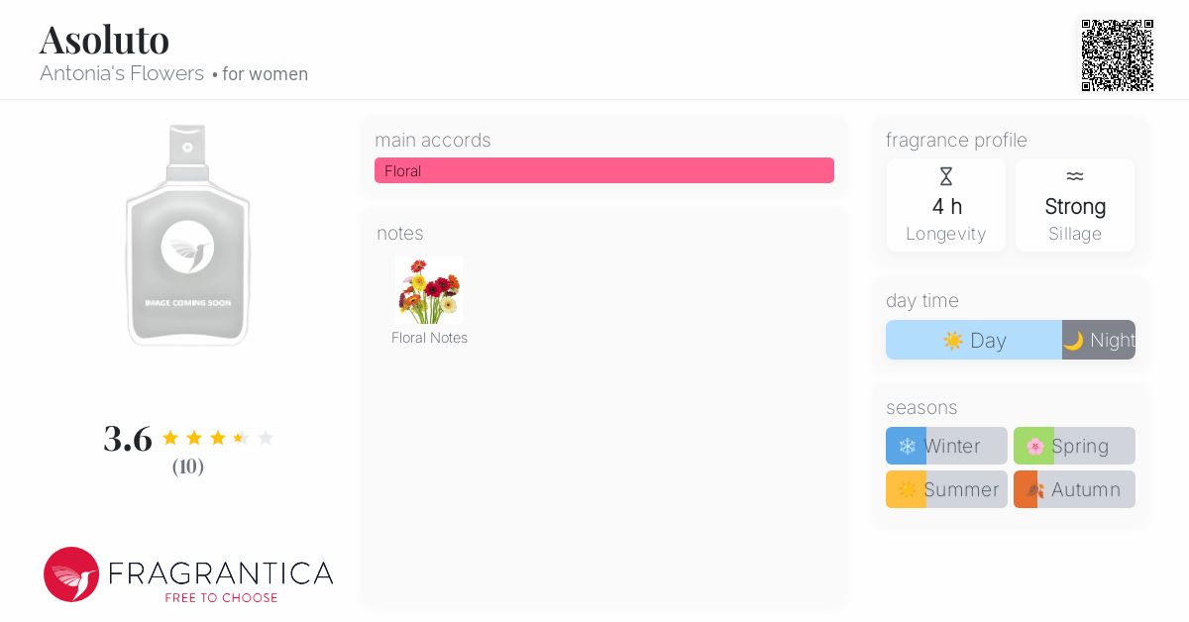Select the Day time segment

[974, 340]
